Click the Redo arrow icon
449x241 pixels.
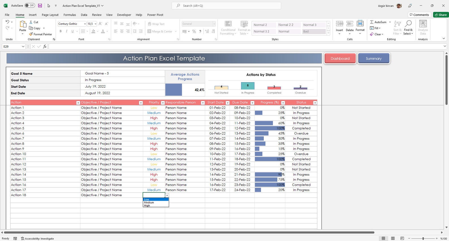(8, 28)
